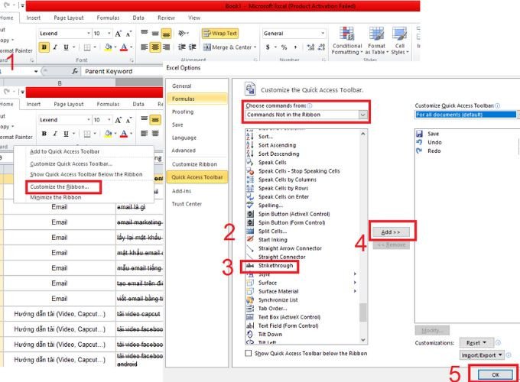Select the Strikethrough command in list
This screenshot has height=382, width=520.
pyautogui.click(x=275, y=266)
